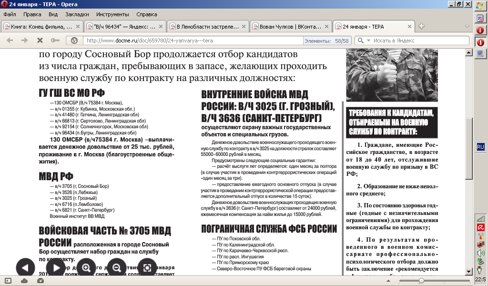Screen dimensions: 488x286
Task: Click the magnifier icon in the Yandex search box
Action: (361, 41)
